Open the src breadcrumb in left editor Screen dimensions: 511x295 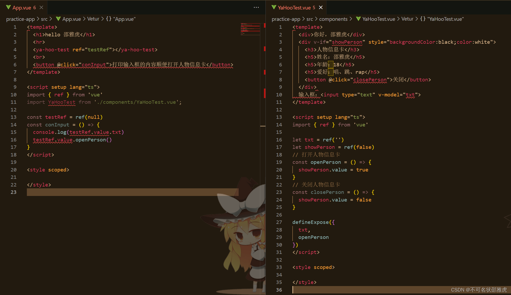click(x=44, y=19)
